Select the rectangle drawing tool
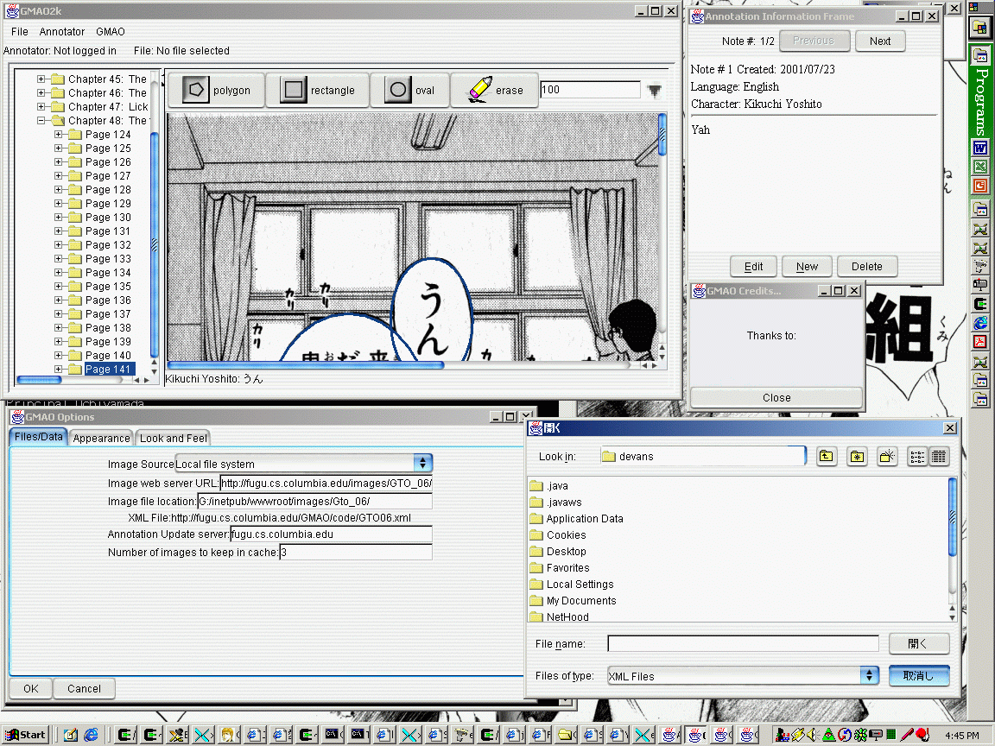The width and height of the screenshot is (995, 746). point(318,90)
